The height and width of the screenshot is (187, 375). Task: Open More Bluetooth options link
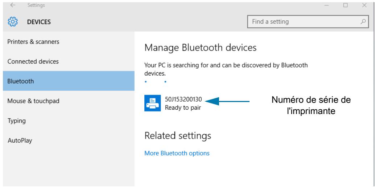(x=177, y=153)
